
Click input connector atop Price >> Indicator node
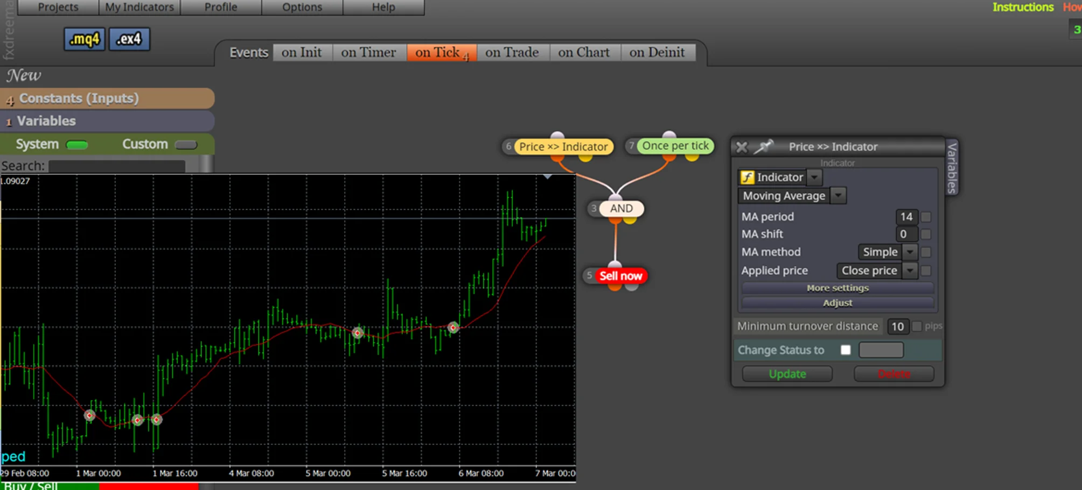point(557,136)
